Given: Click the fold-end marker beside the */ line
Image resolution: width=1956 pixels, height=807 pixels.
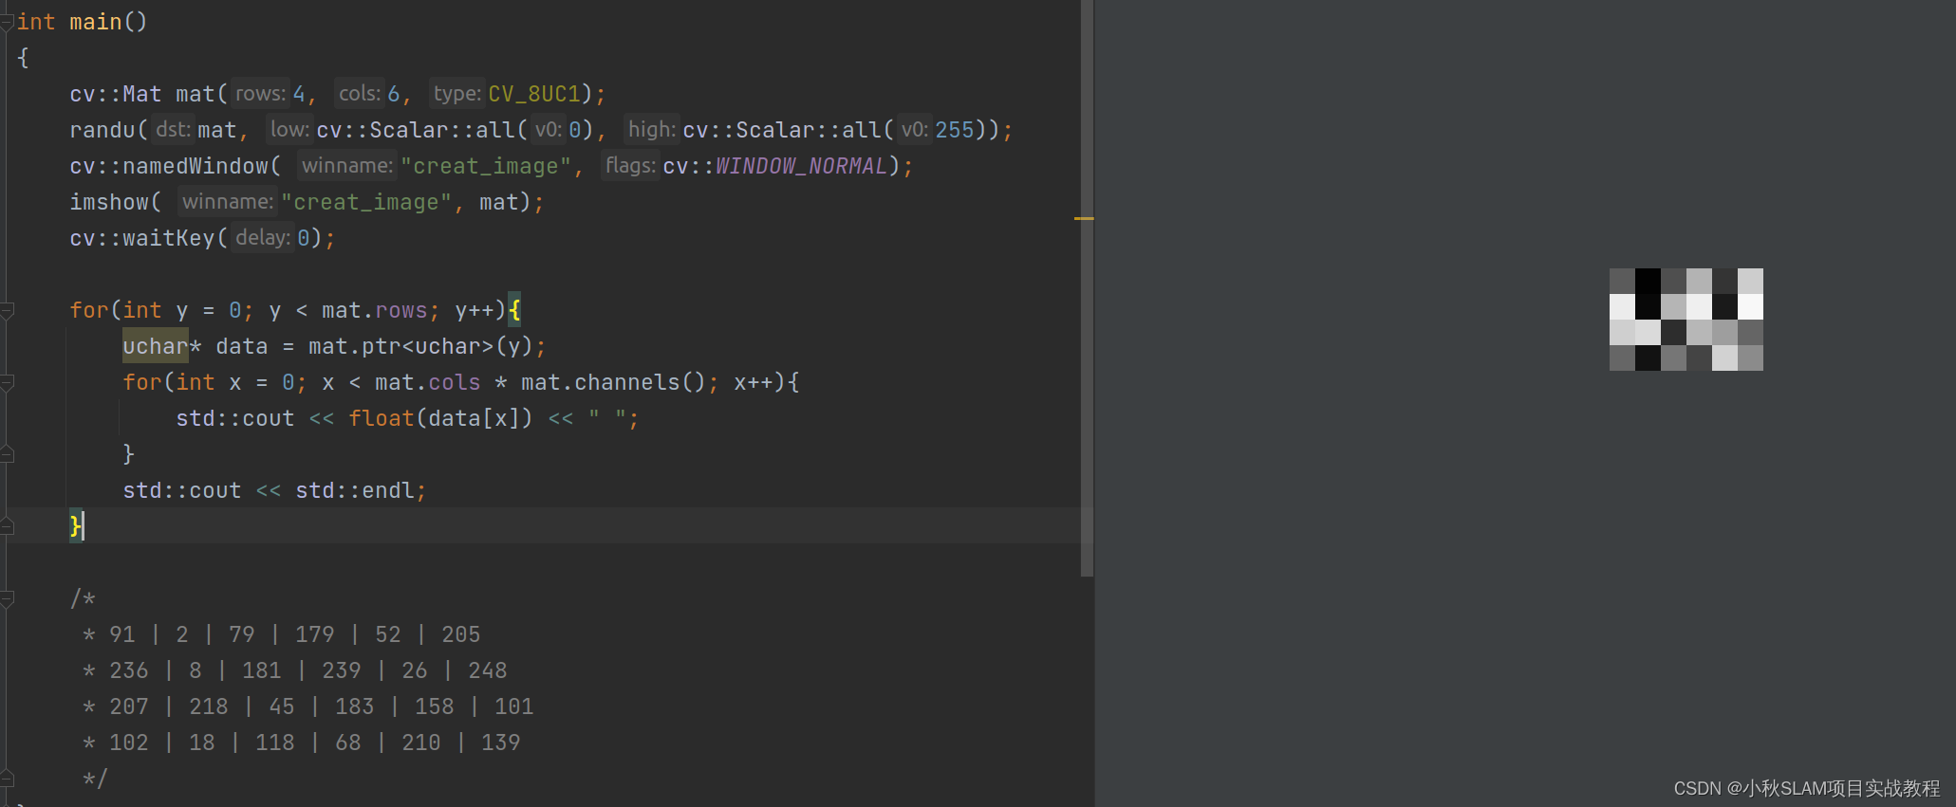Looking at the screenshot, I should click(x=7, y=779).
